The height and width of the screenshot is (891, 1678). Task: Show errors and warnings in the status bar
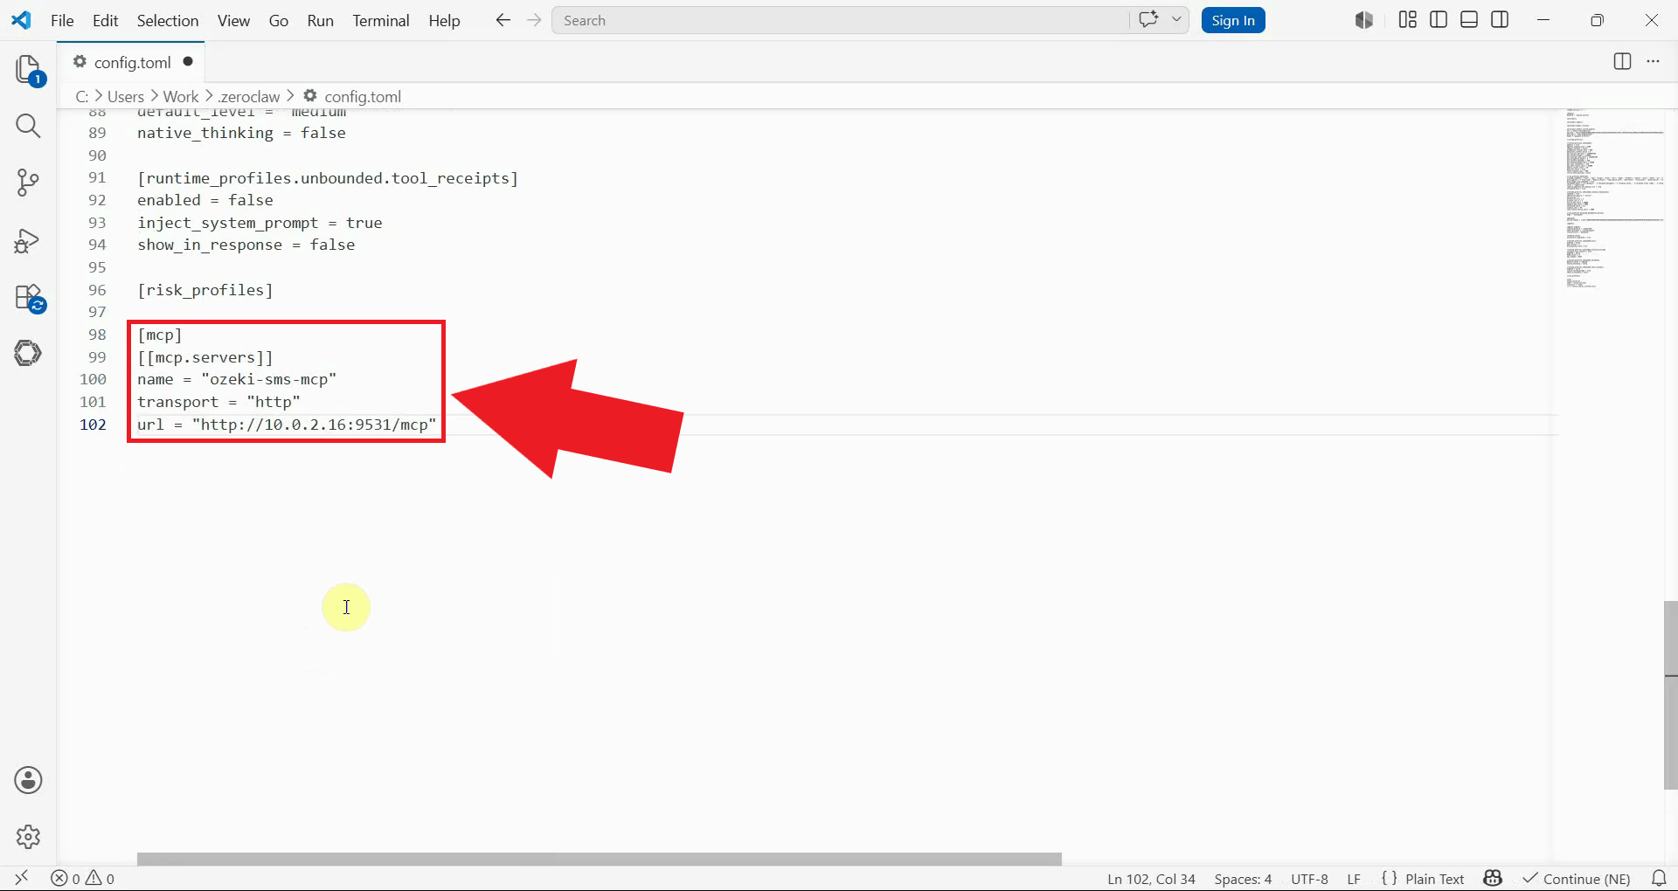pyautogui.click(x=83, y=878)
